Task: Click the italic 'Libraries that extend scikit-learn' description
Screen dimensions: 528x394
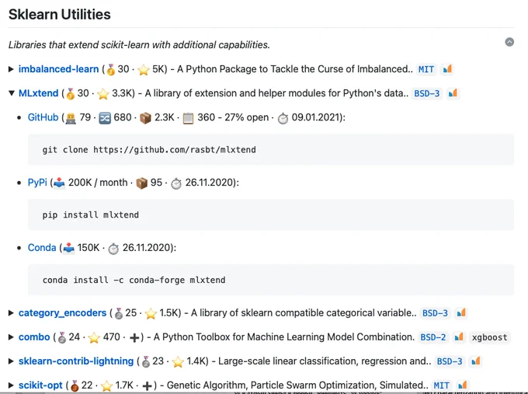Action: click(x=139, y=45)
